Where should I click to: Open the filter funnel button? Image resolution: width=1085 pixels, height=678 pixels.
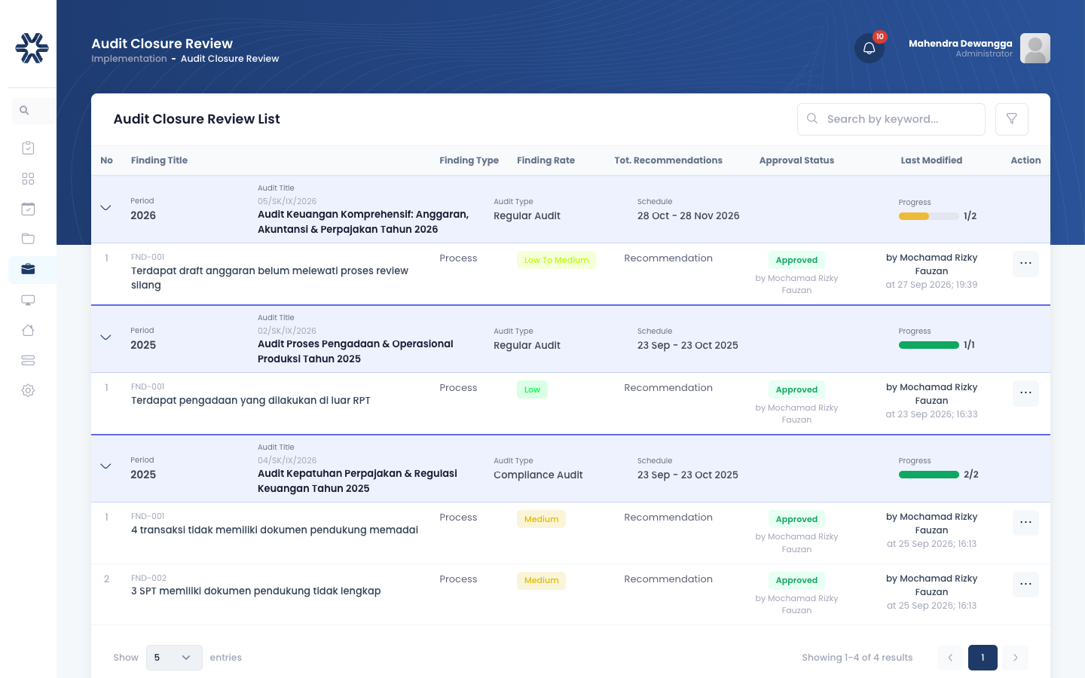pos(1012,119)
